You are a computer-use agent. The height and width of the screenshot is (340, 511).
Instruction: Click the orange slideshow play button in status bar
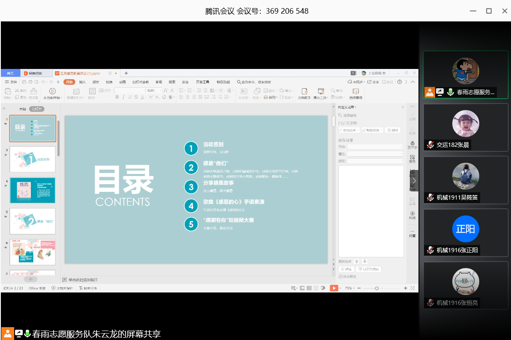[x=334, y=288]
